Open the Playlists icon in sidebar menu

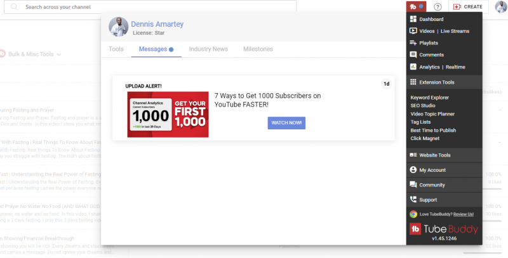413,43
